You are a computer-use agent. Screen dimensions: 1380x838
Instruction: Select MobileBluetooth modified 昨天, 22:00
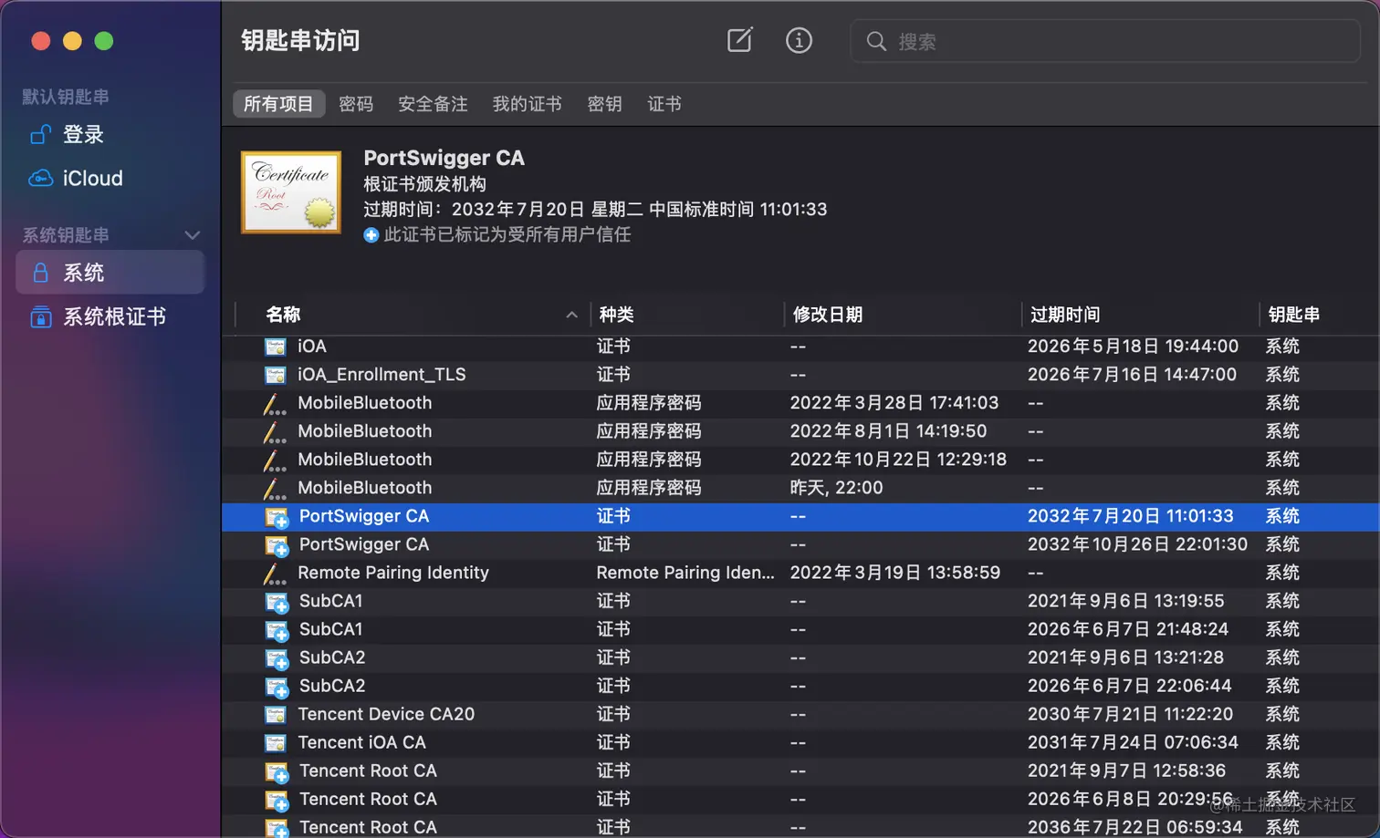(x=800, y=489)
